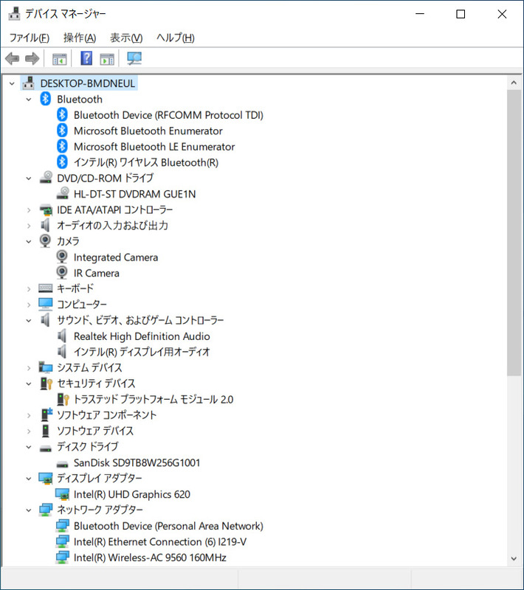
Task: Click the コンピューター monitor icon
Action: pos(46,304)
